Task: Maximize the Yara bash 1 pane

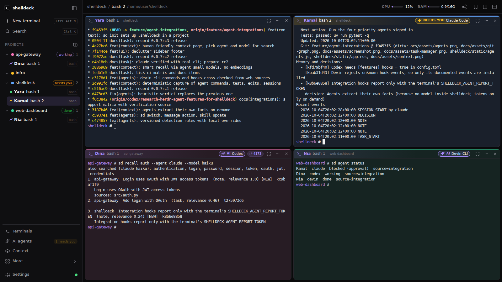Action: [269, 21]
